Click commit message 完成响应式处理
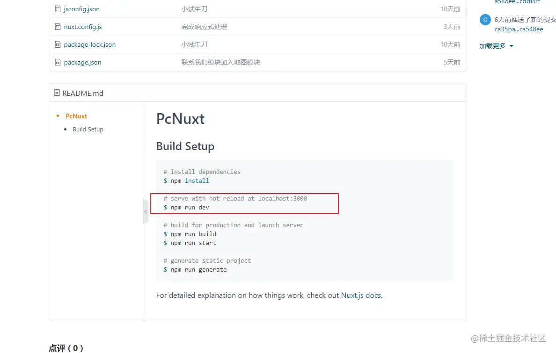 [204, 27]
